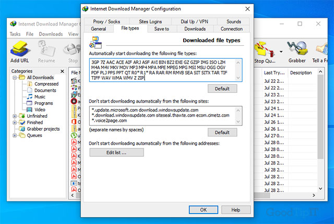The image size is (334, 224).
Task: Click up arrow of download list scrollbar
Action: tap(320, 72)
